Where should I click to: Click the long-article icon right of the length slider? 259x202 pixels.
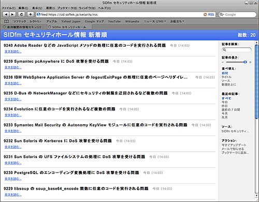250,62
